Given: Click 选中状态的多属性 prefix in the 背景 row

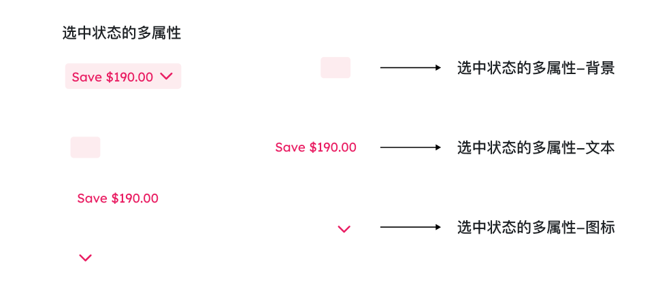Looking at the screenshot, I should coord(516,68).
